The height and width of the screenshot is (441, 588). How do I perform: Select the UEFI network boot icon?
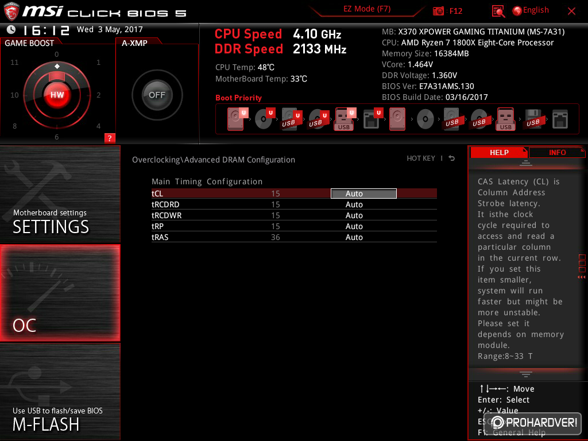click(x=372, y=119)
